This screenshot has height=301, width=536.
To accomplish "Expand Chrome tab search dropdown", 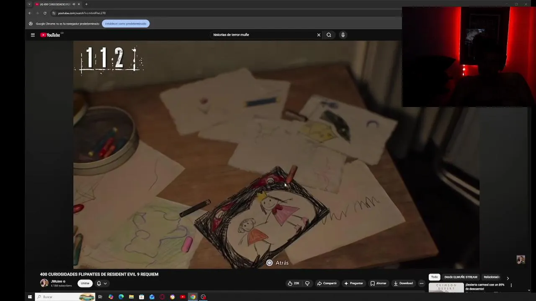I will [29, 4].
